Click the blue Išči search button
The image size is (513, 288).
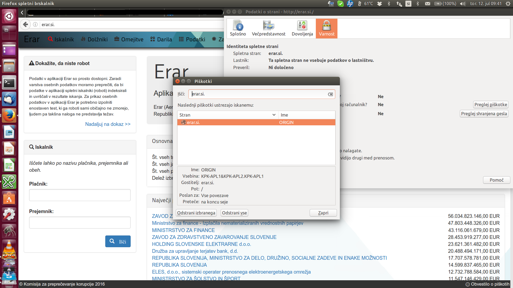pos(118,241)
